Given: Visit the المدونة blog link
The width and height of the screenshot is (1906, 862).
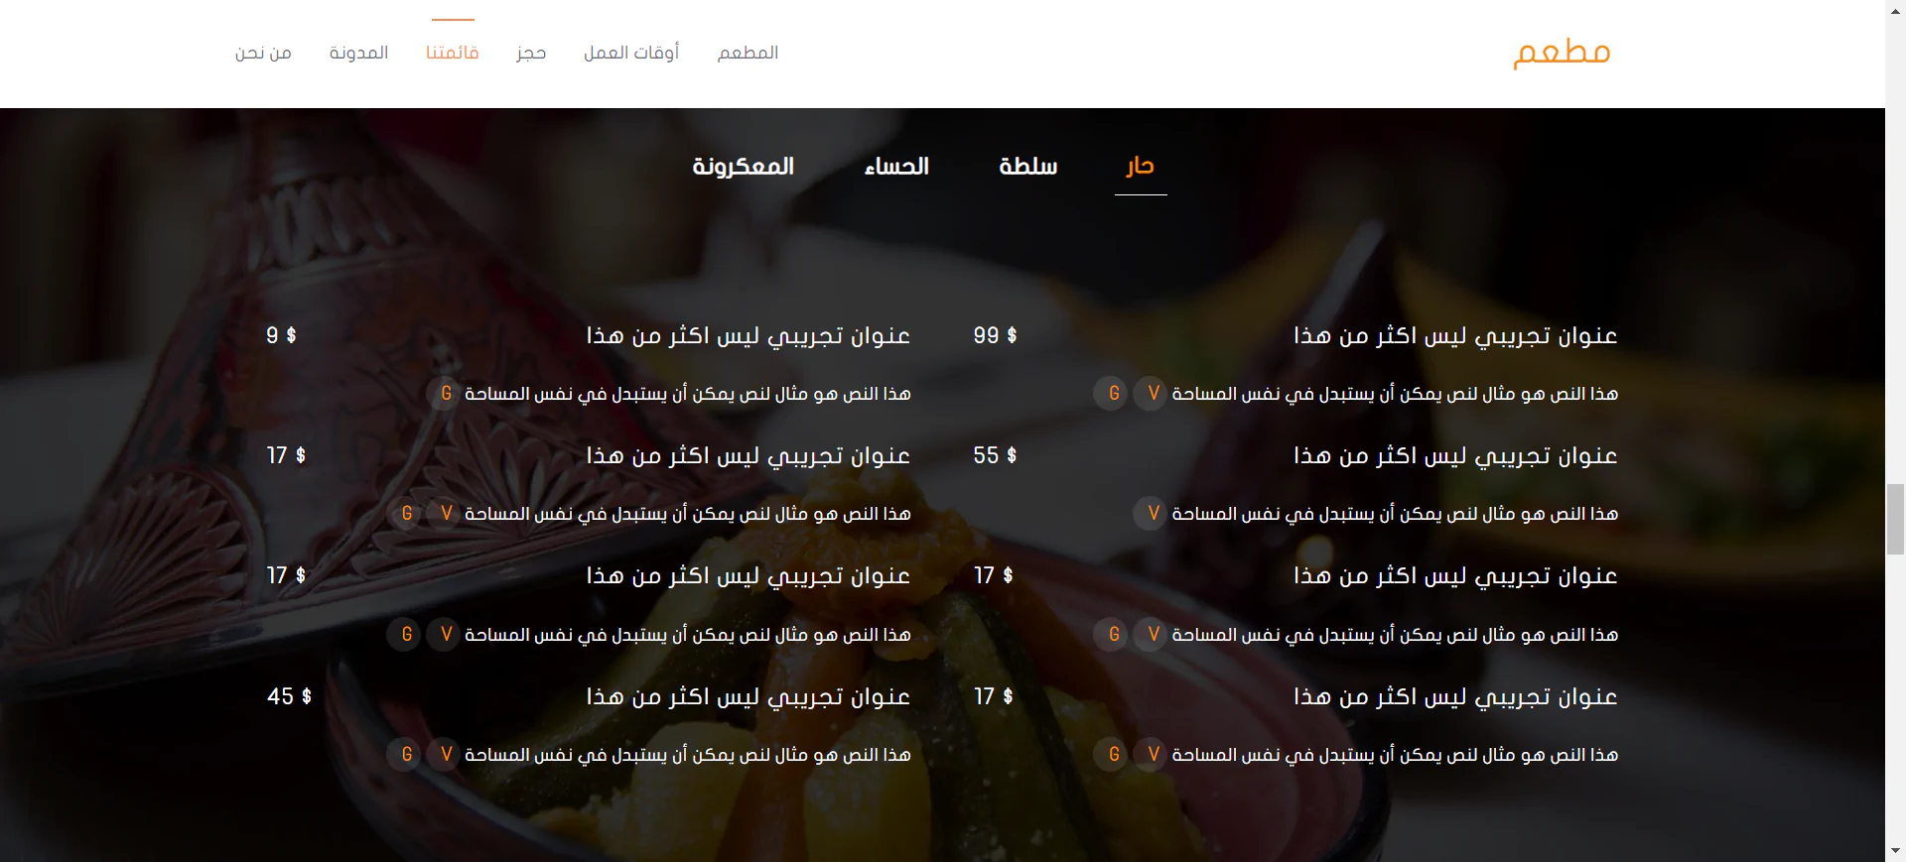Looking at the screenshot, I should (x=358, y=53).
